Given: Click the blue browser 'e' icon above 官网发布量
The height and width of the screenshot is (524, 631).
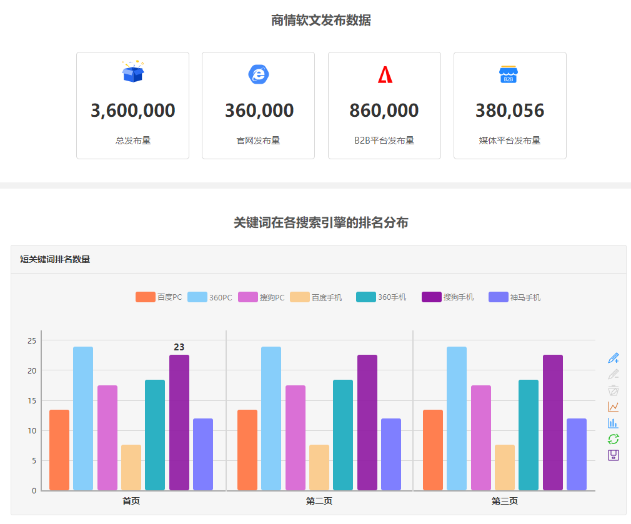Looking at the screenshot, I should (x=259, y=74).
